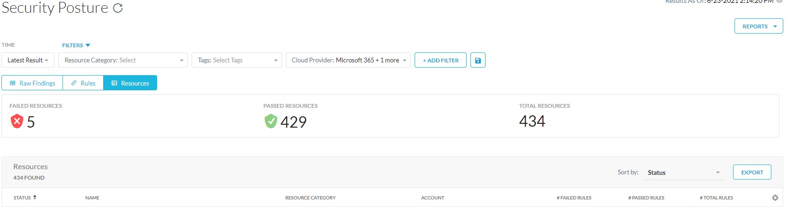Viewport: 787px width, 207px height.
Task: Click the green passed resources shield icon
Action: click(x=271, y=121)
